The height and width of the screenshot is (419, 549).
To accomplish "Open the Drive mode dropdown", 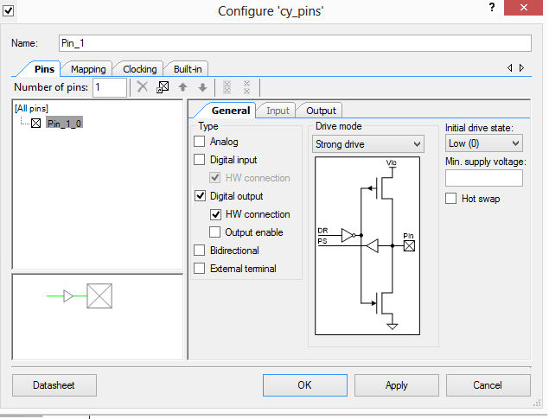I will [367, 143].
